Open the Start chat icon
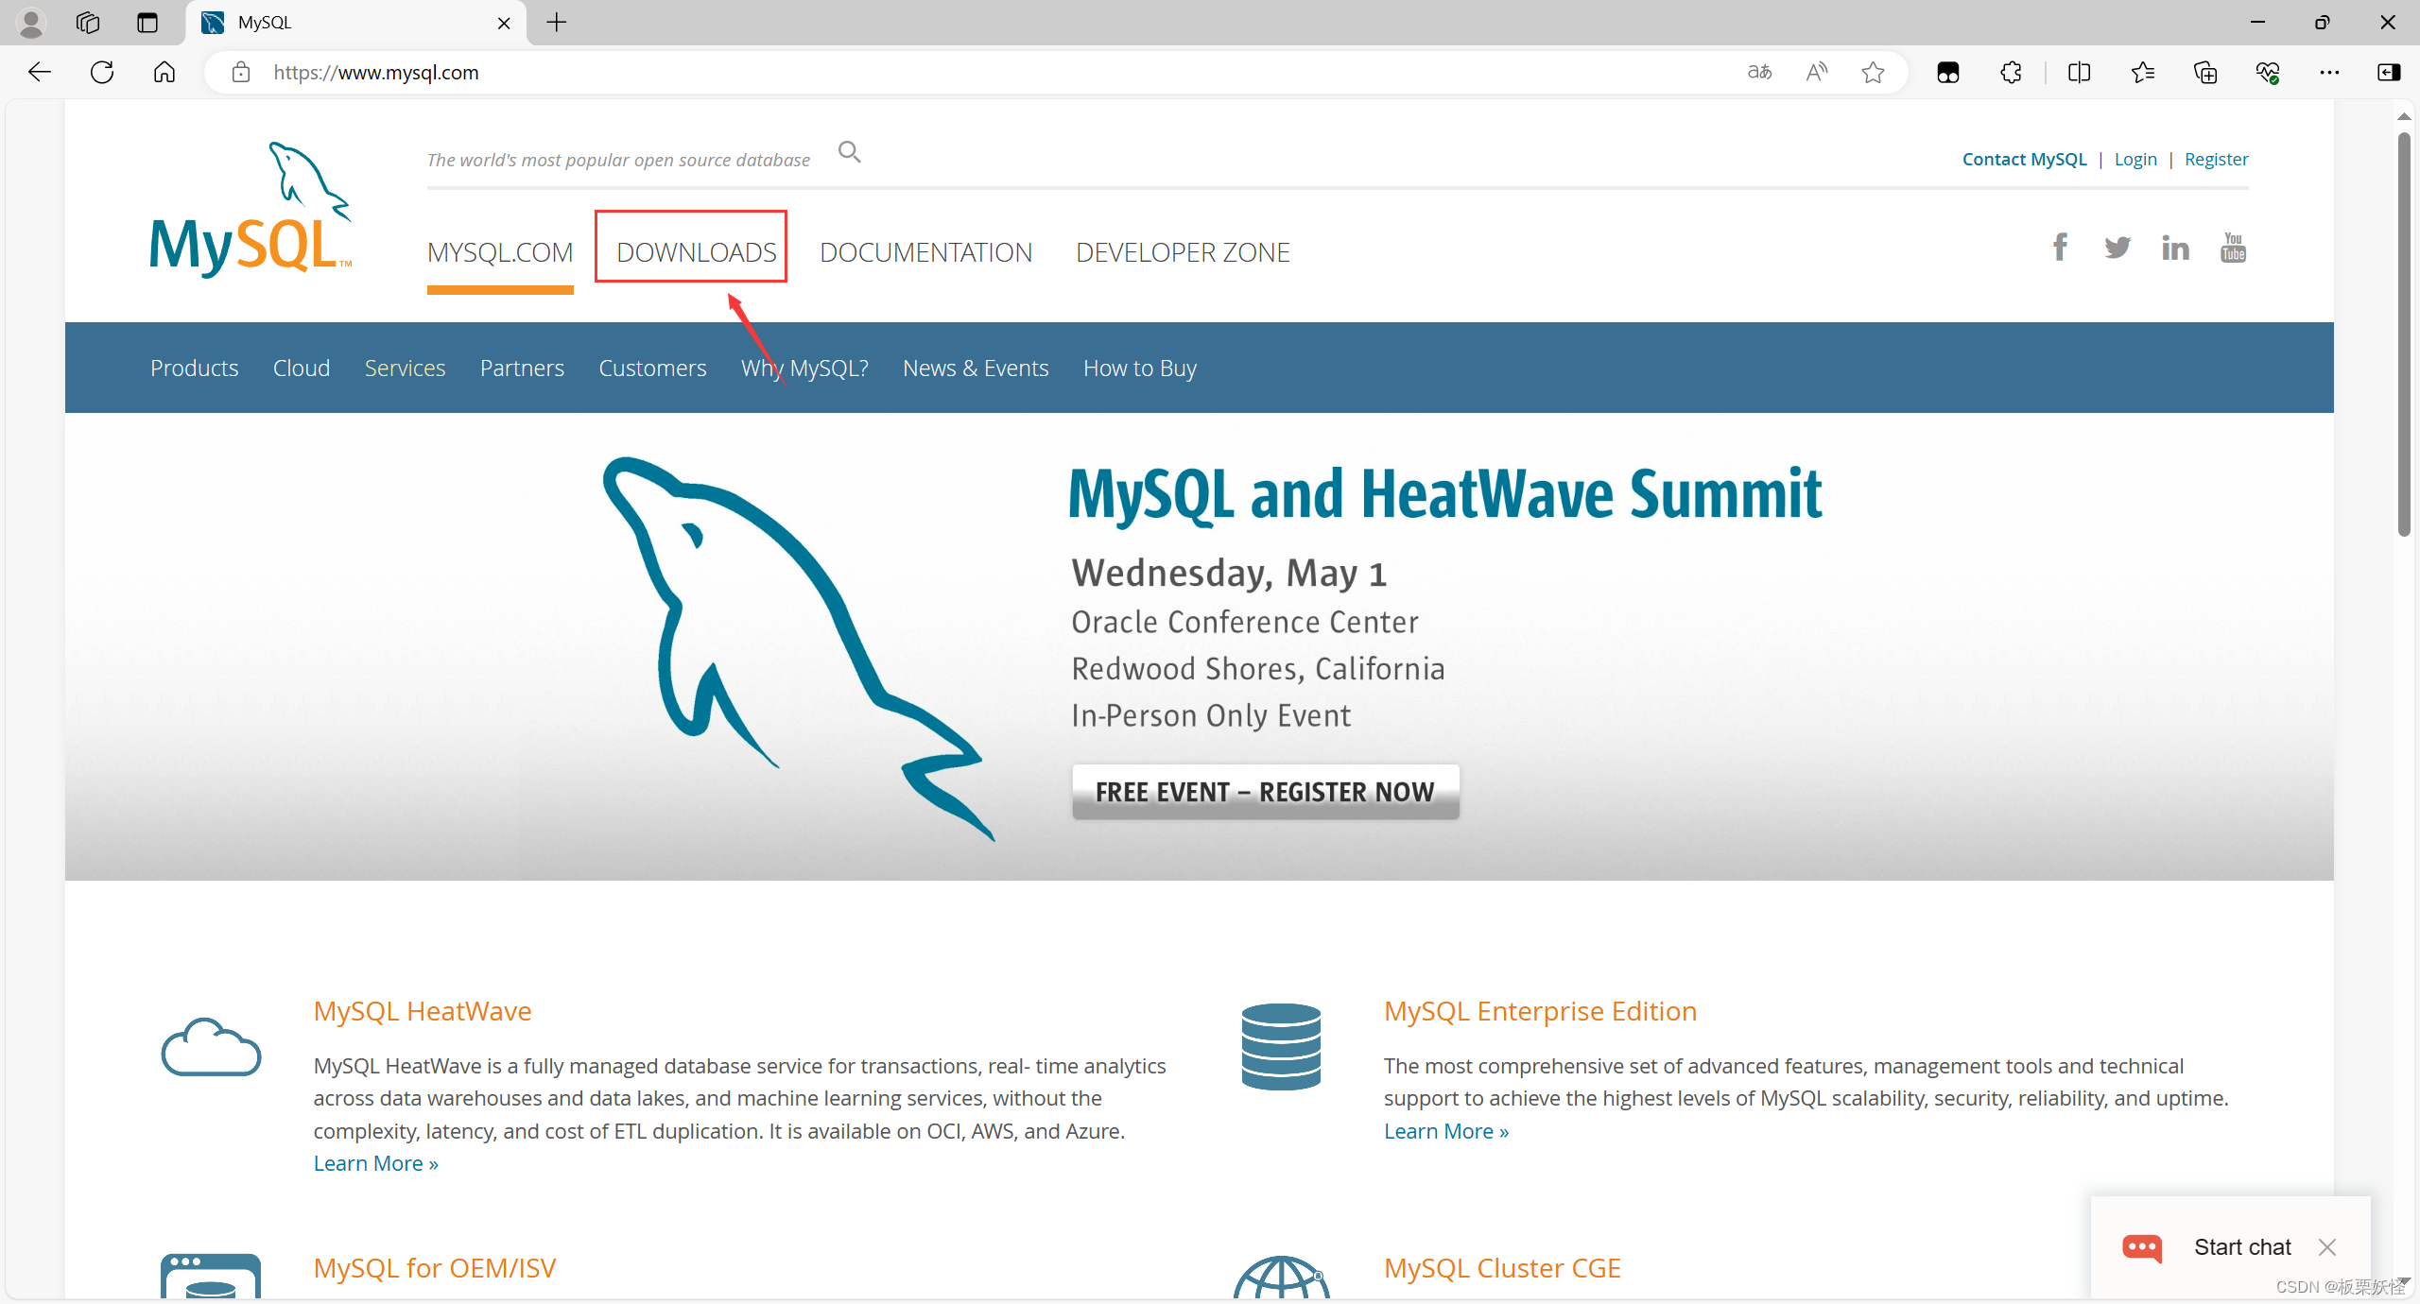Screen dimensions: 2420x1304 pyautogui.click(x=2142, y=1247)
